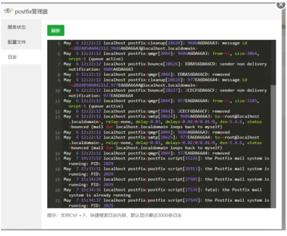Select the 日志 tab
Image resolution: width=287 pixels, height=236 pixels.
point(12,57)
